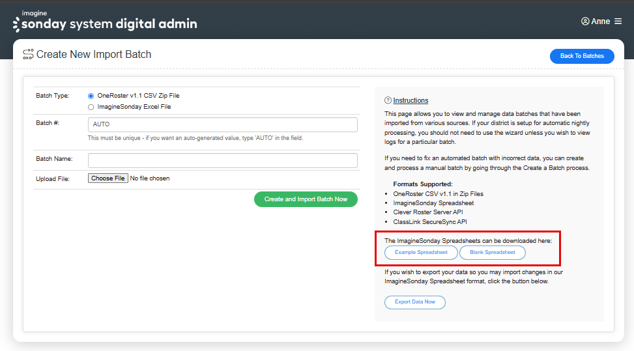This screenshot has width=634, height=351.
Task: Click 'ImagineSonday Spreadsheet' list item
Action: click(x=433, y=203)
